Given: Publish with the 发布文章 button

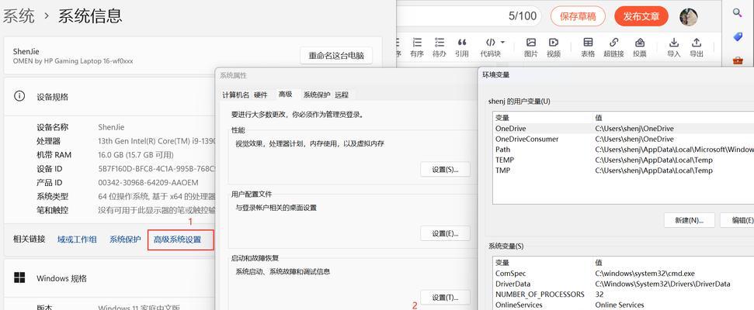Looking at the screenshot, I should [x=641, y=16].
